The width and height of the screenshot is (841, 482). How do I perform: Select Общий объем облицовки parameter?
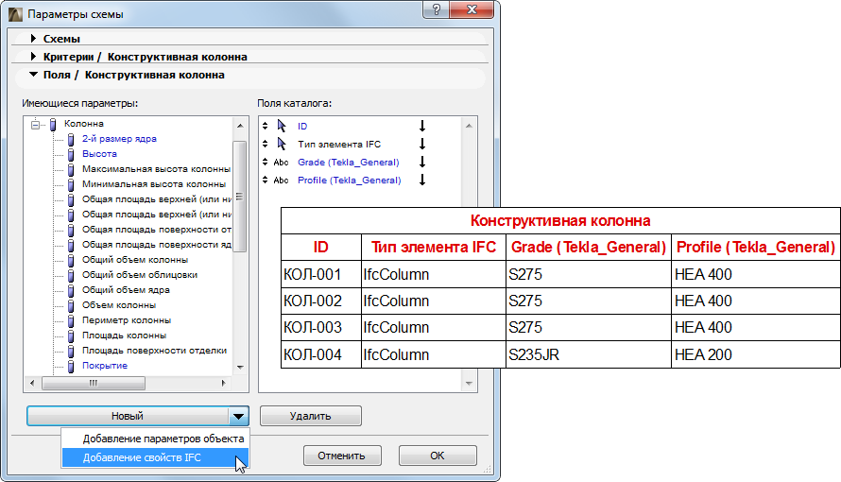pos(140,274)
